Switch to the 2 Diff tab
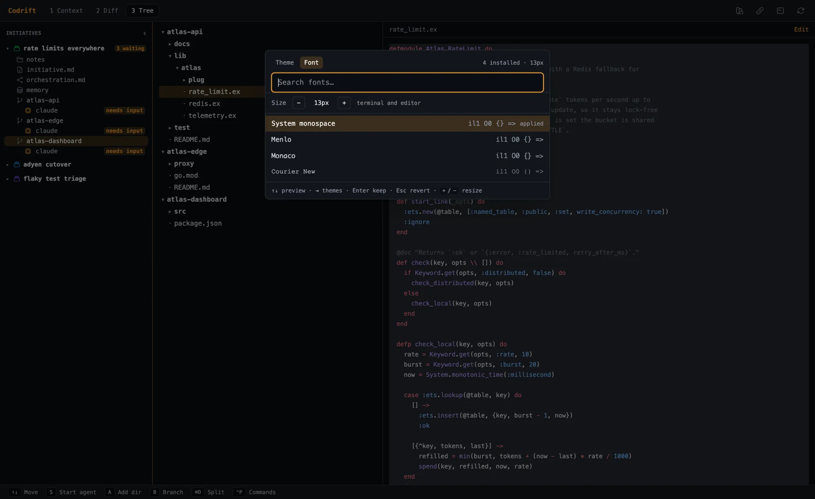Viewport: 815px width, 499px height. point(107,11)
